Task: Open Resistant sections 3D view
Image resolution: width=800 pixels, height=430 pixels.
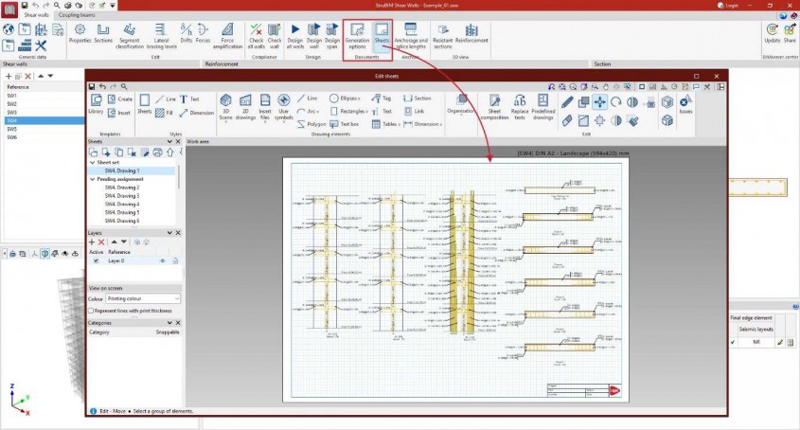Action: tap(443, 36)
